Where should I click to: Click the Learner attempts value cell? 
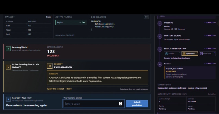tap(172, 100)
